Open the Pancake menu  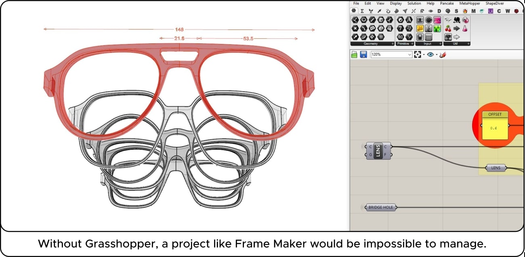click(447, 3)
